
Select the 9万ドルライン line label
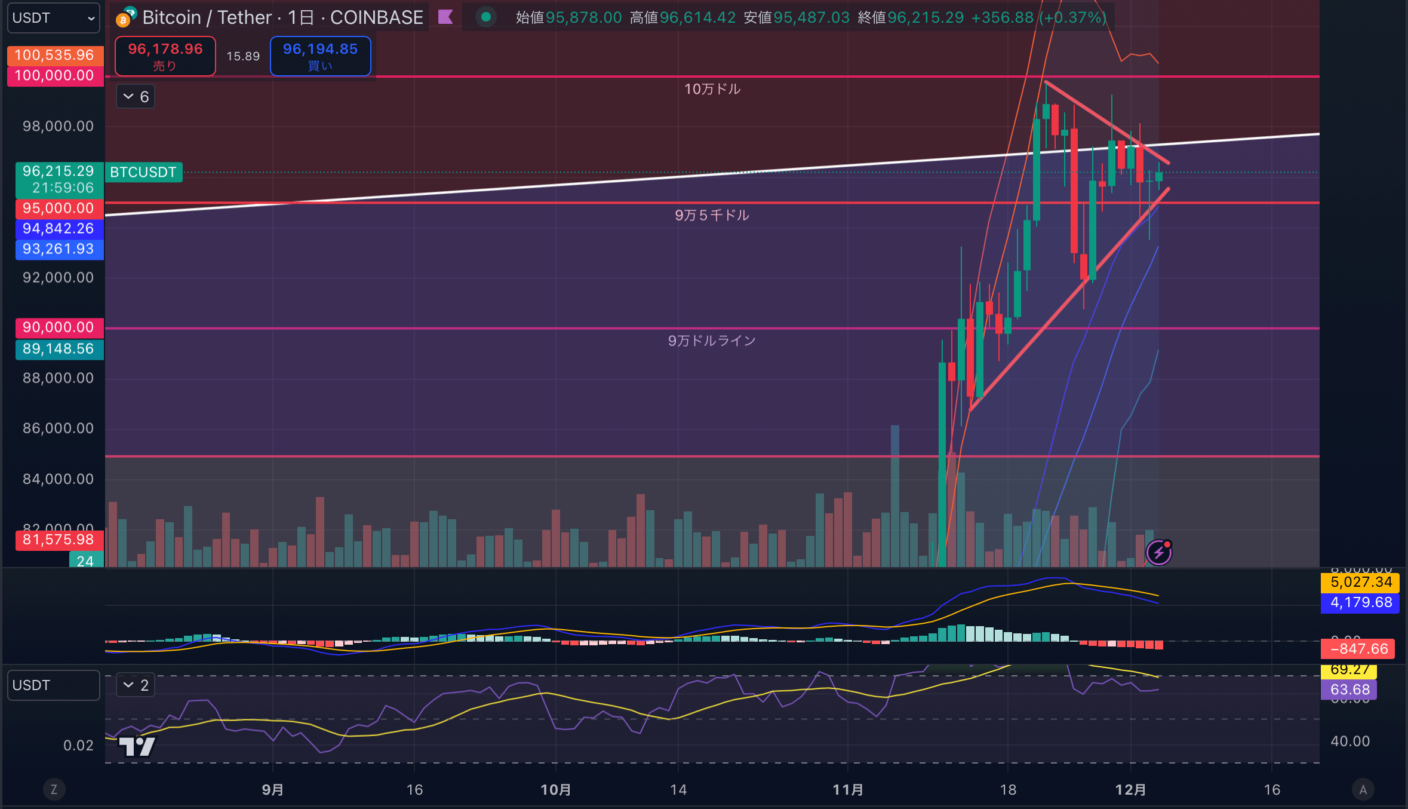tap(712, 341)
